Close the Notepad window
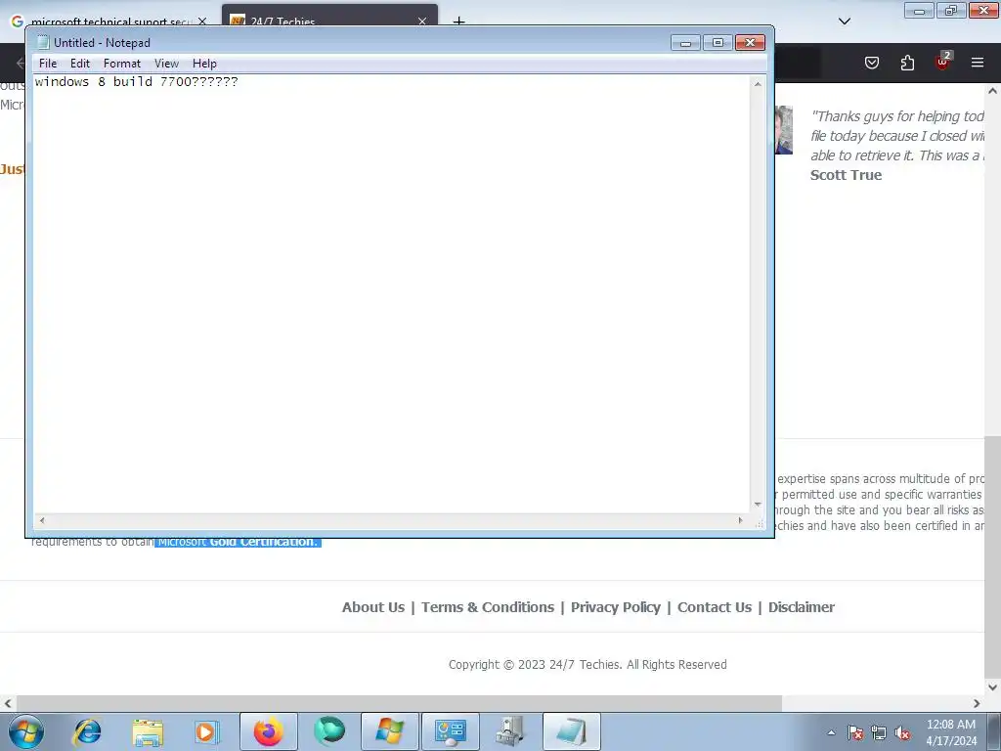 [x=750, y=43]
